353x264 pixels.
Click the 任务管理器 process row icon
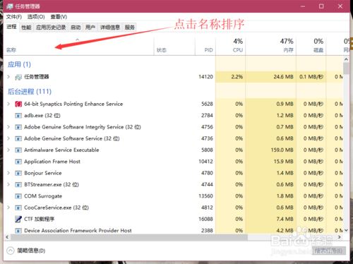pos(18,77)
